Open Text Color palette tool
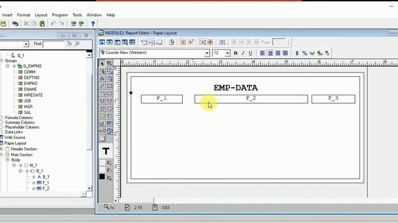Image resolution: width=398 pixels, height=223 pixels. pos(109,178)
